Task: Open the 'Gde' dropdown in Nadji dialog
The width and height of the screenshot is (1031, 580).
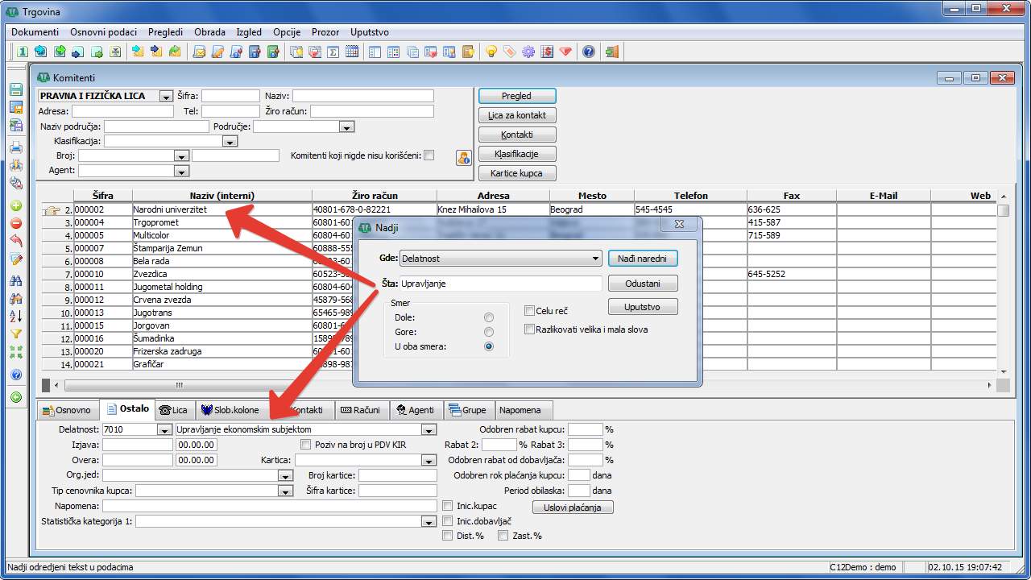Action: coord(595,259)
